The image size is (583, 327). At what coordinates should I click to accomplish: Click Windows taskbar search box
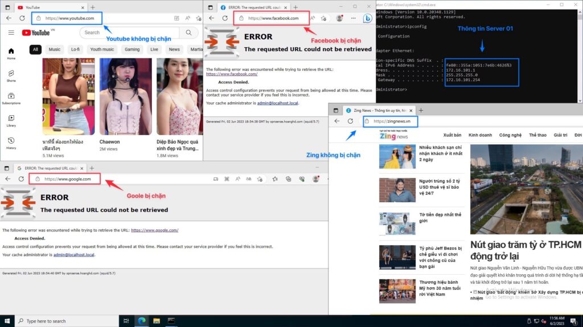(x=67, y=321)
